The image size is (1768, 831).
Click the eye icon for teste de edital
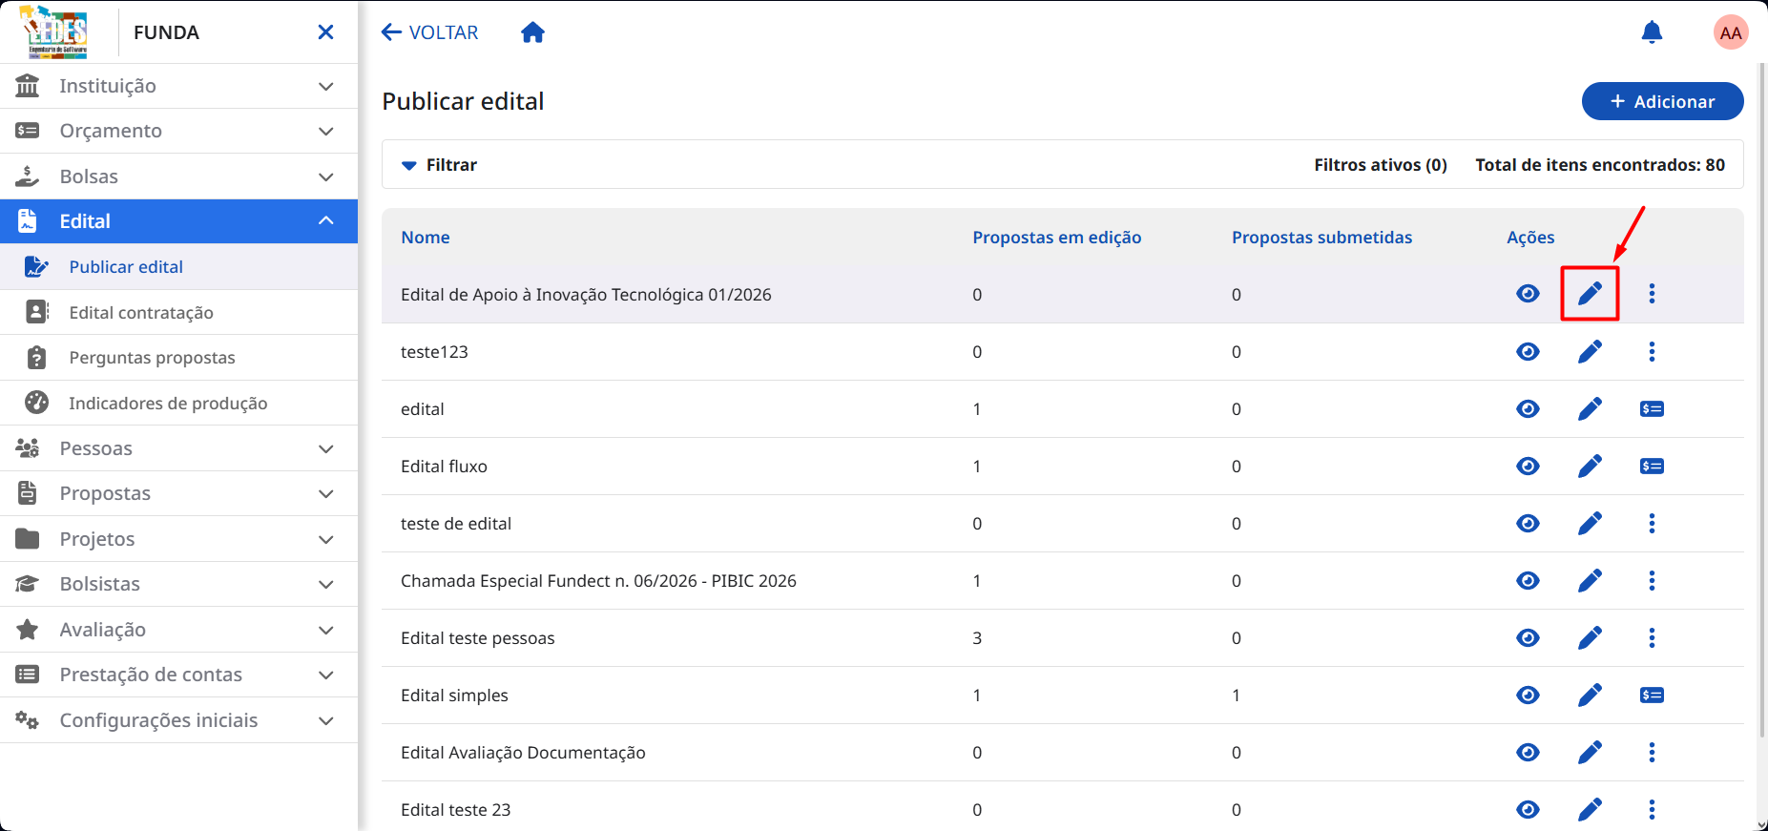(x=1528, y=524)
